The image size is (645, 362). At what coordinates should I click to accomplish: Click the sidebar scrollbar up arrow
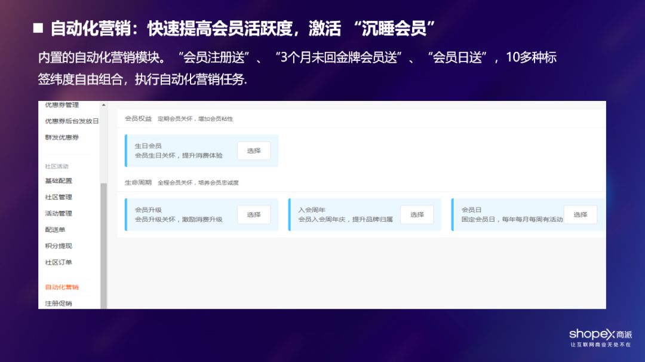[104, 105]
